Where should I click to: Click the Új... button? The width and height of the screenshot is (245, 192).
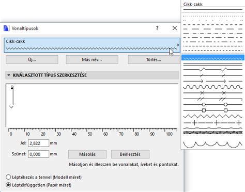pyautogui.click(x=32, y=60)
